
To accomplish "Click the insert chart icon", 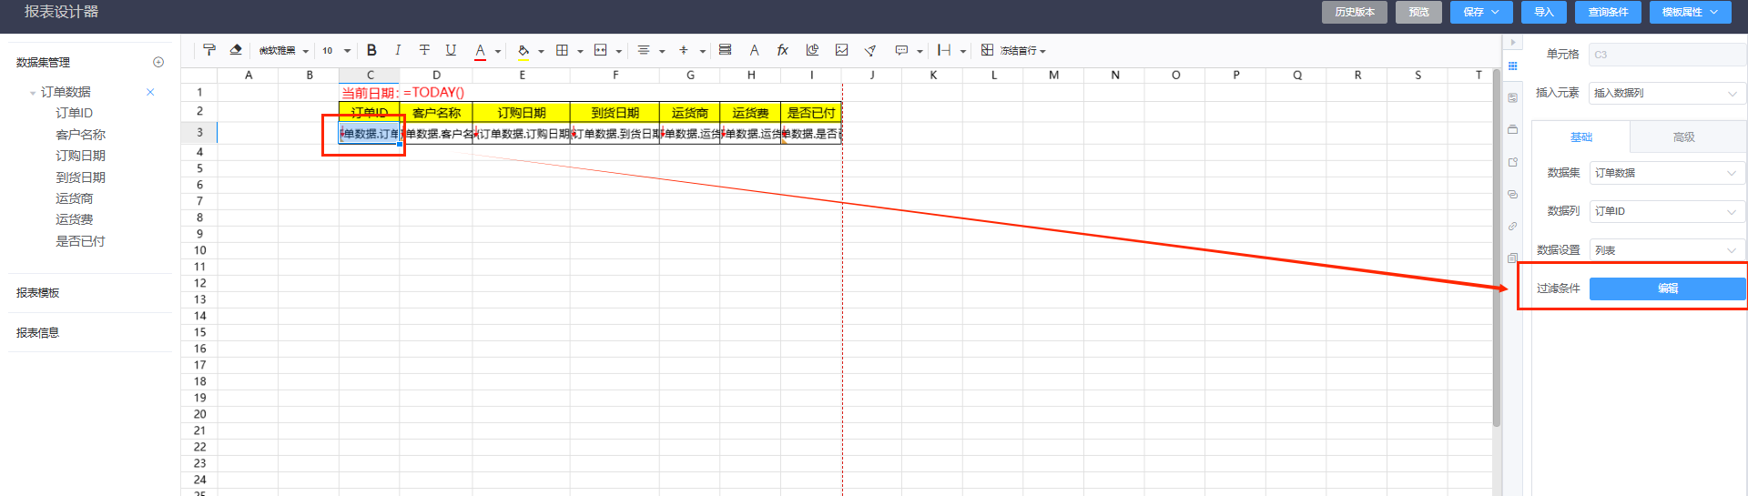I will point(812,50).
